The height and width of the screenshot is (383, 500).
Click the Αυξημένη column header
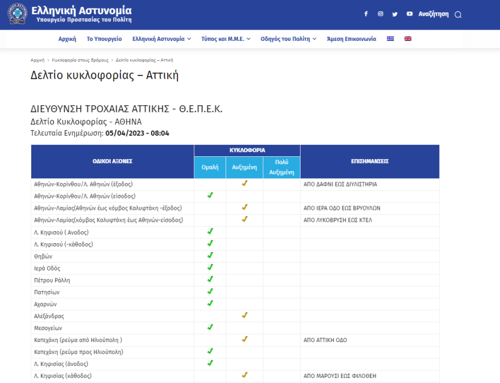[244, 167]
